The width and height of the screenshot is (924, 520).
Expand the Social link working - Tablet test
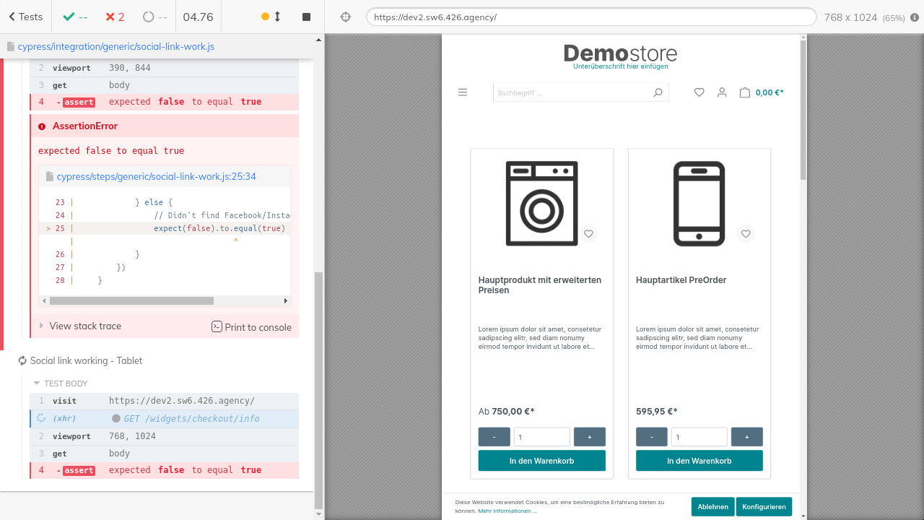click(x=86, y=360)
